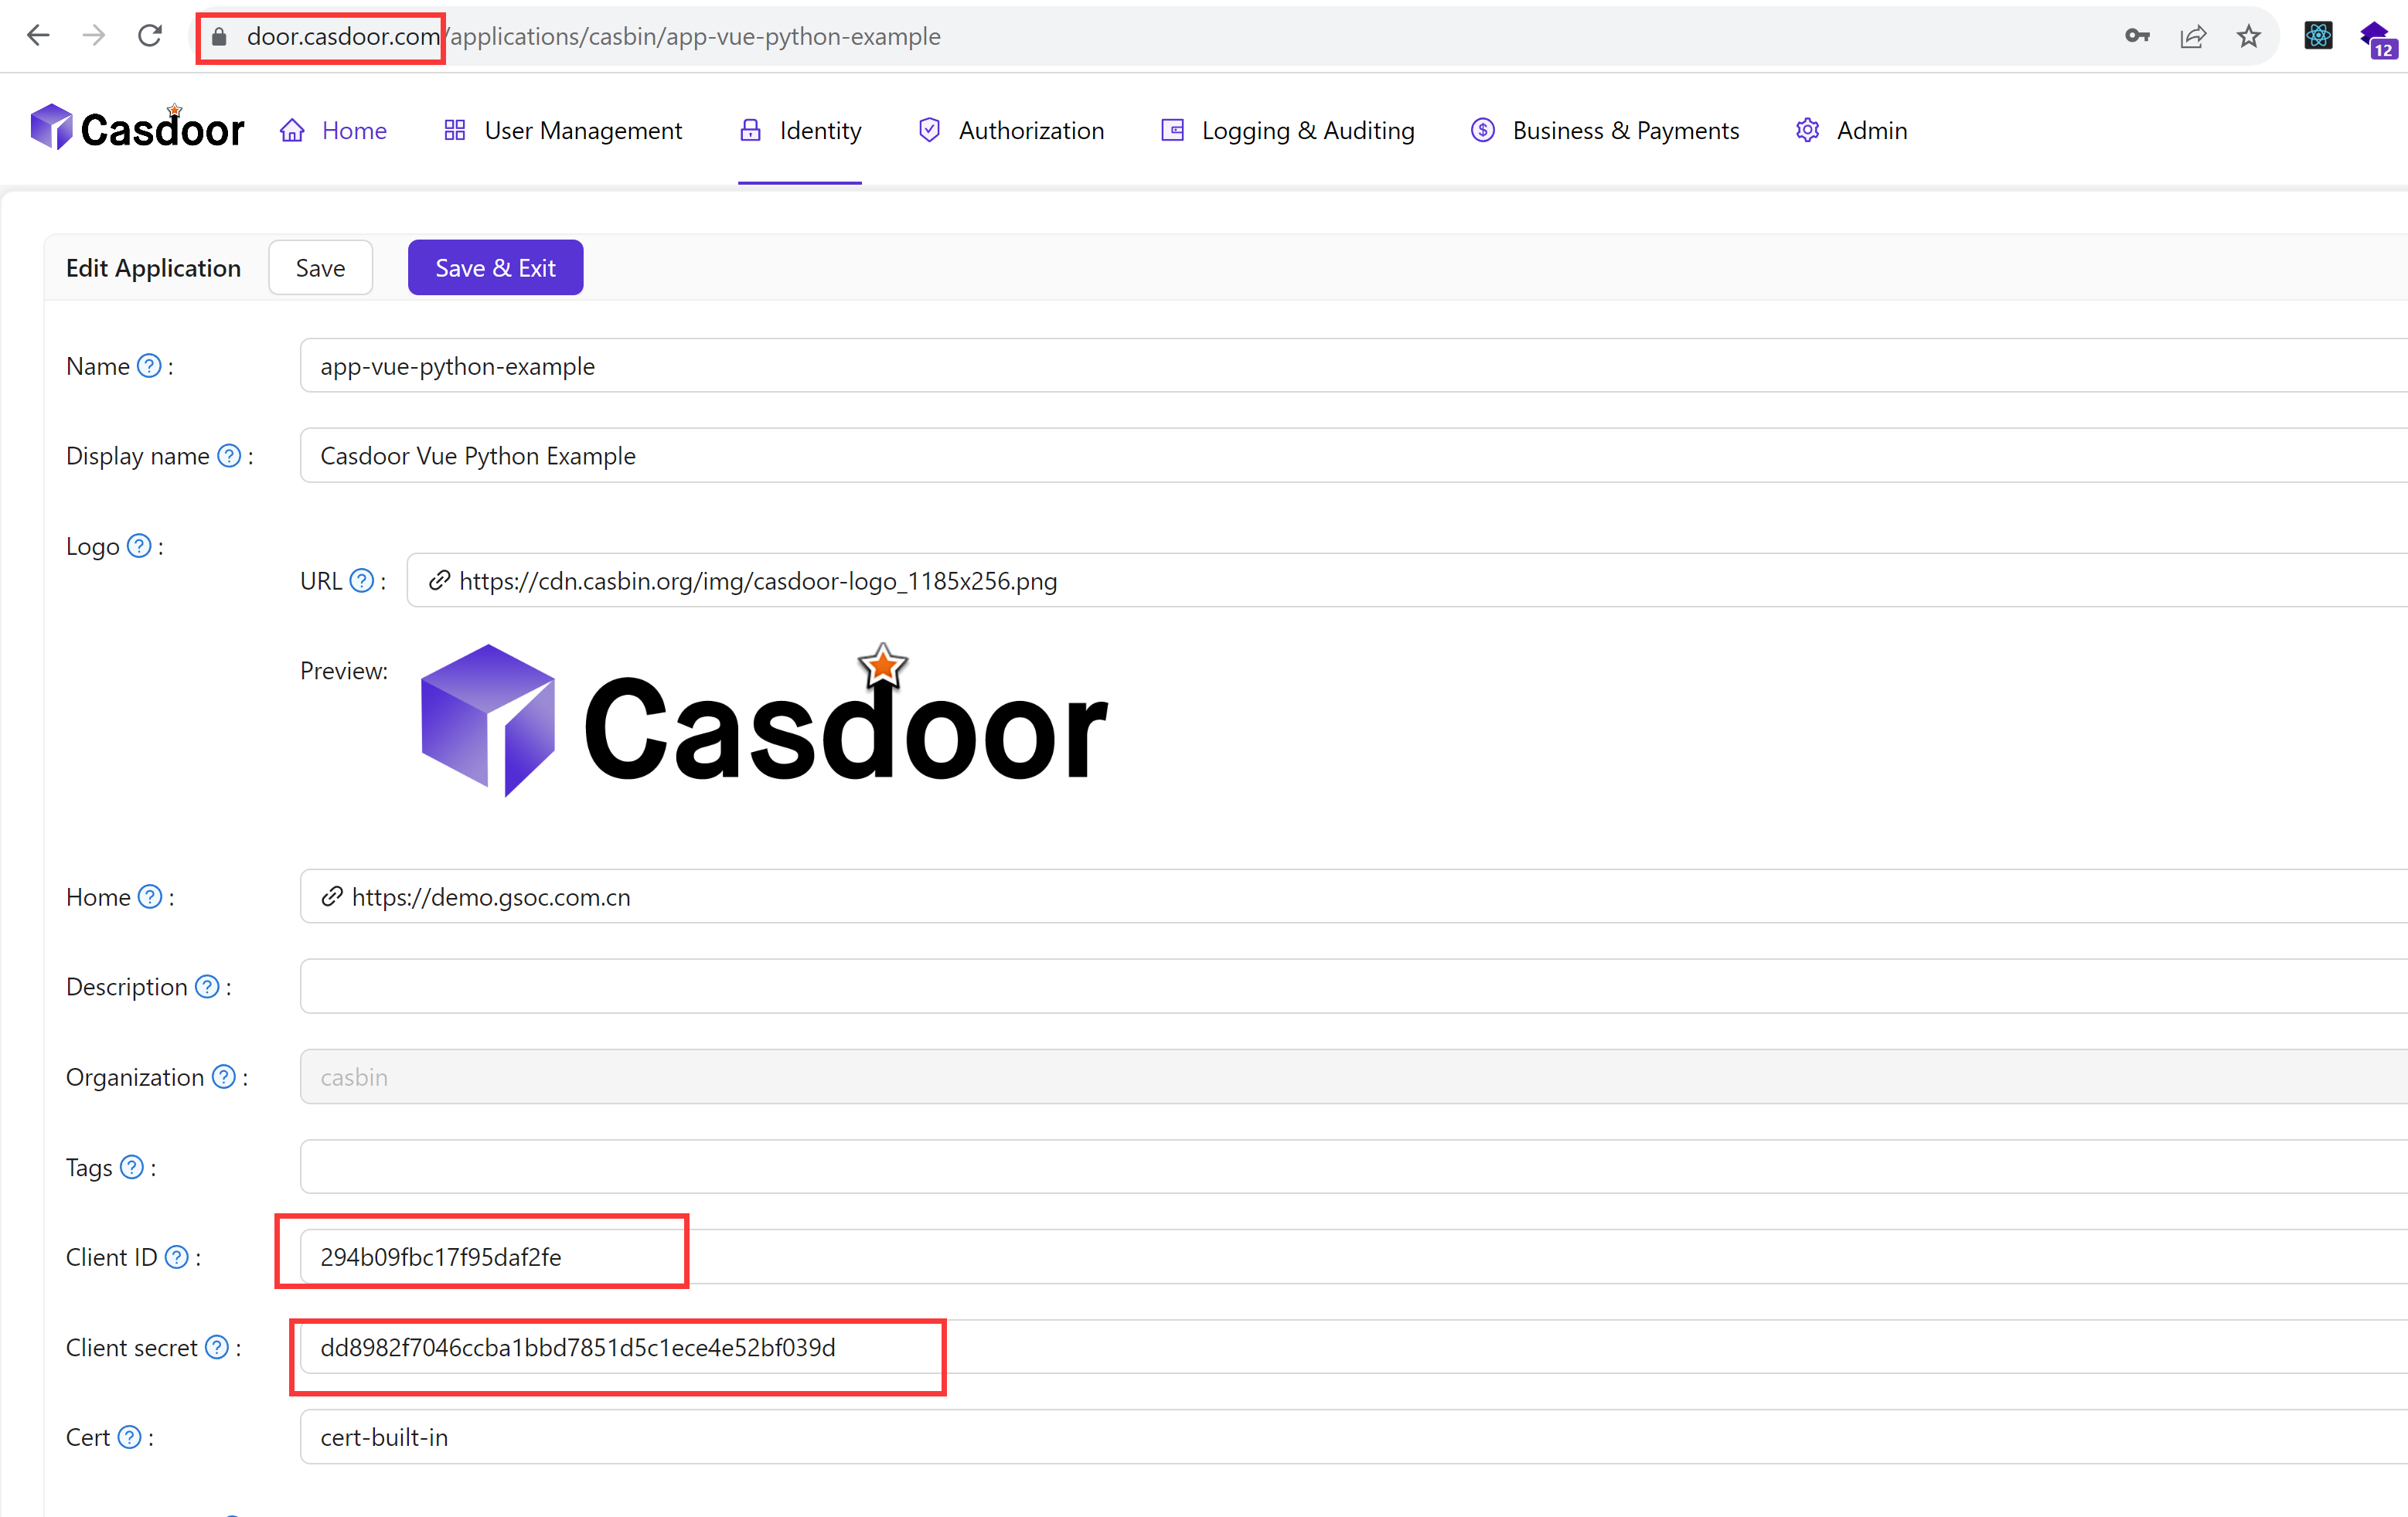
Task: Click the browser back arrow
Action: 38,36
